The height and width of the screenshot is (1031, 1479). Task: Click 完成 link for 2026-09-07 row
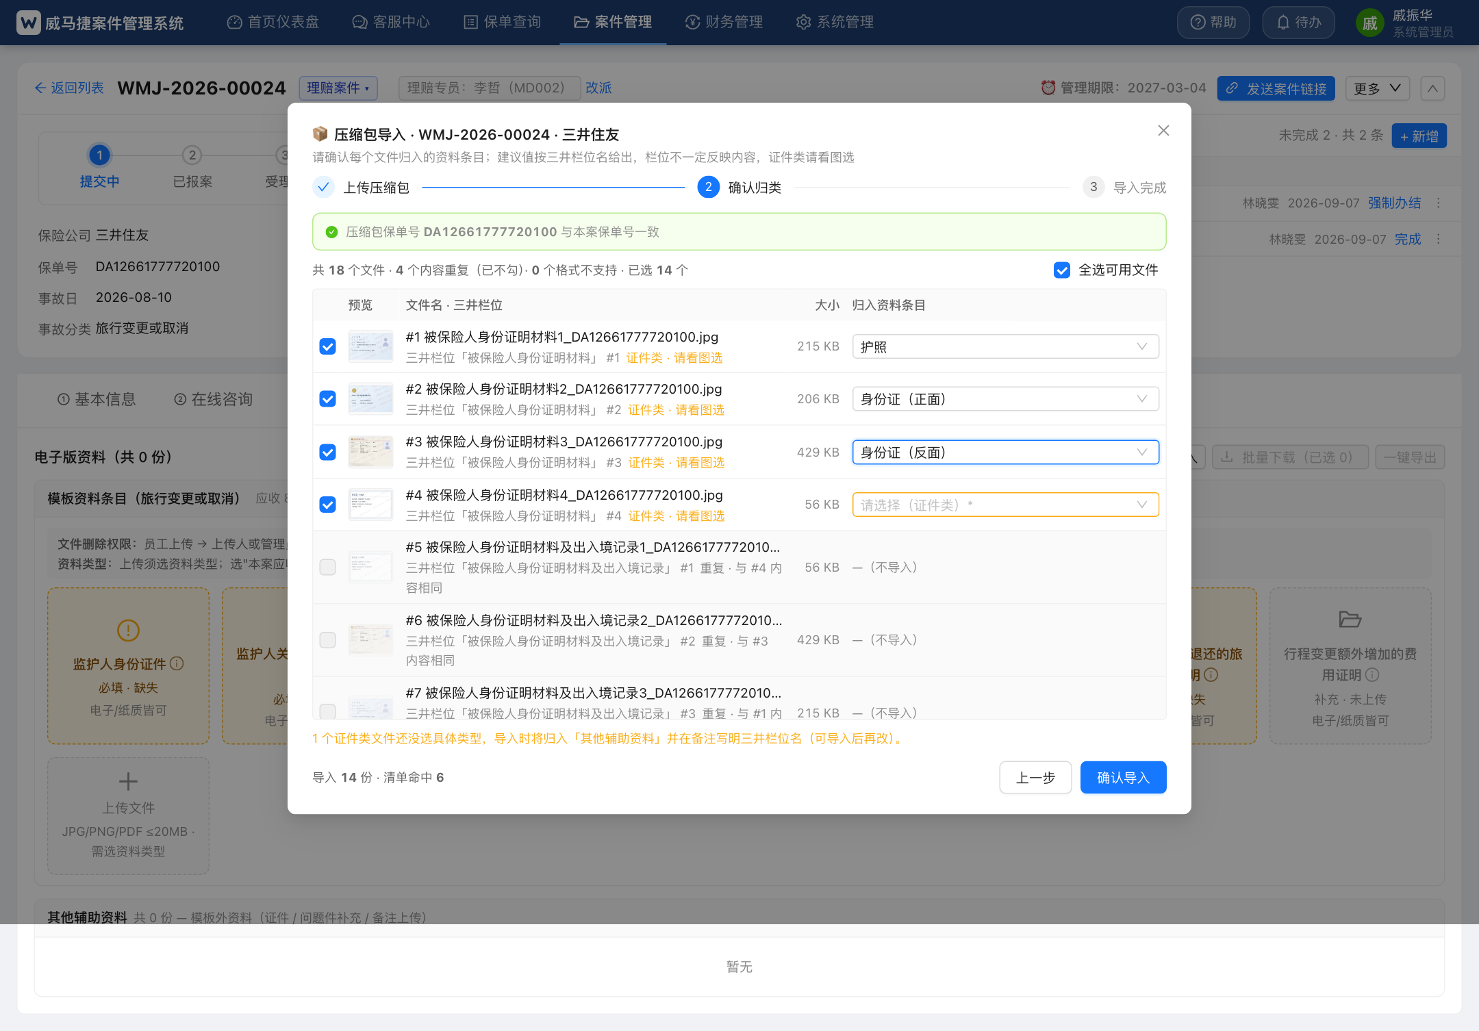coord(1408,240)
